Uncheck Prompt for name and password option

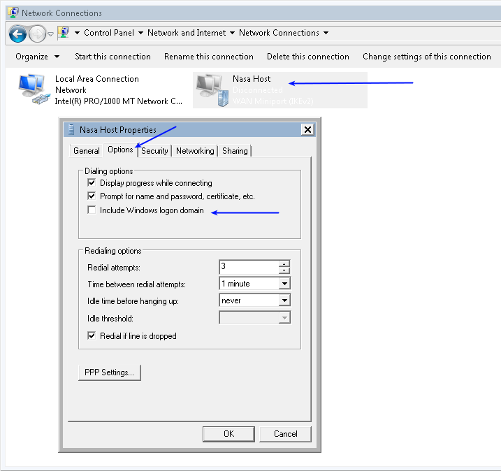(x=92, y=196)
